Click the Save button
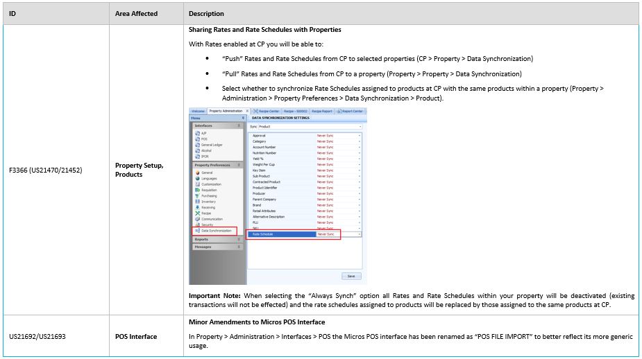 coord(351,276)
